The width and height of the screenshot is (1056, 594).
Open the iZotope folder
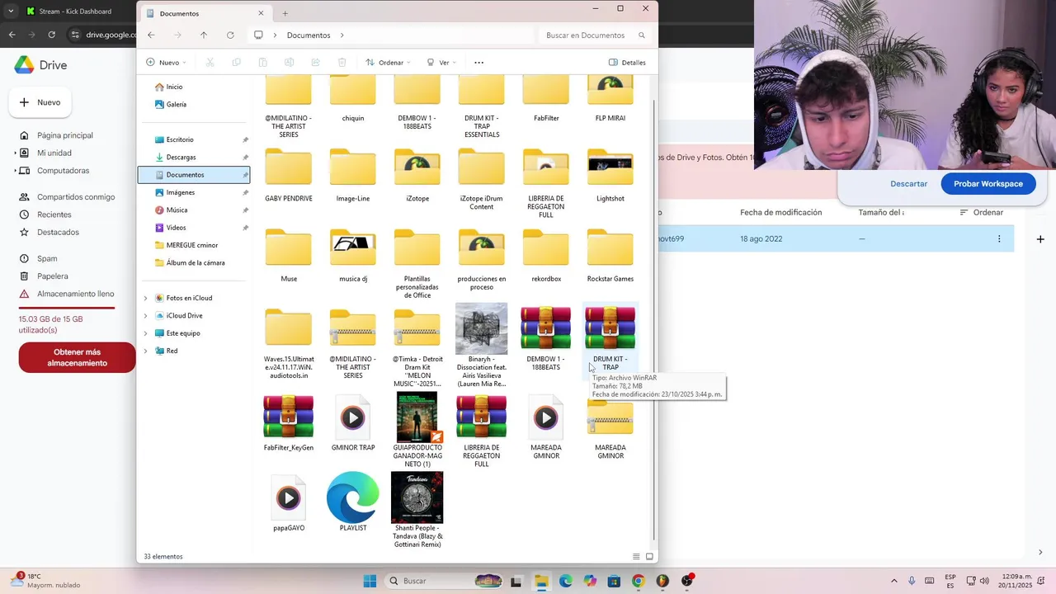[x=417, y=167]
